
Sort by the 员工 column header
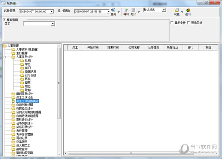tap(75, 47)
